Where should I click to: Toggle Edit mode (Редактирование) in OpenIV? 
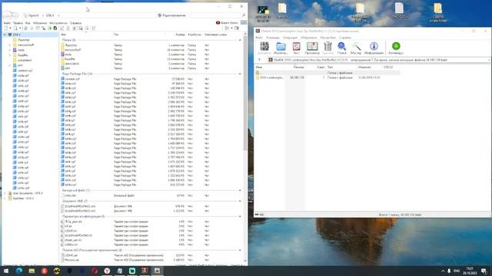[171, 15]
